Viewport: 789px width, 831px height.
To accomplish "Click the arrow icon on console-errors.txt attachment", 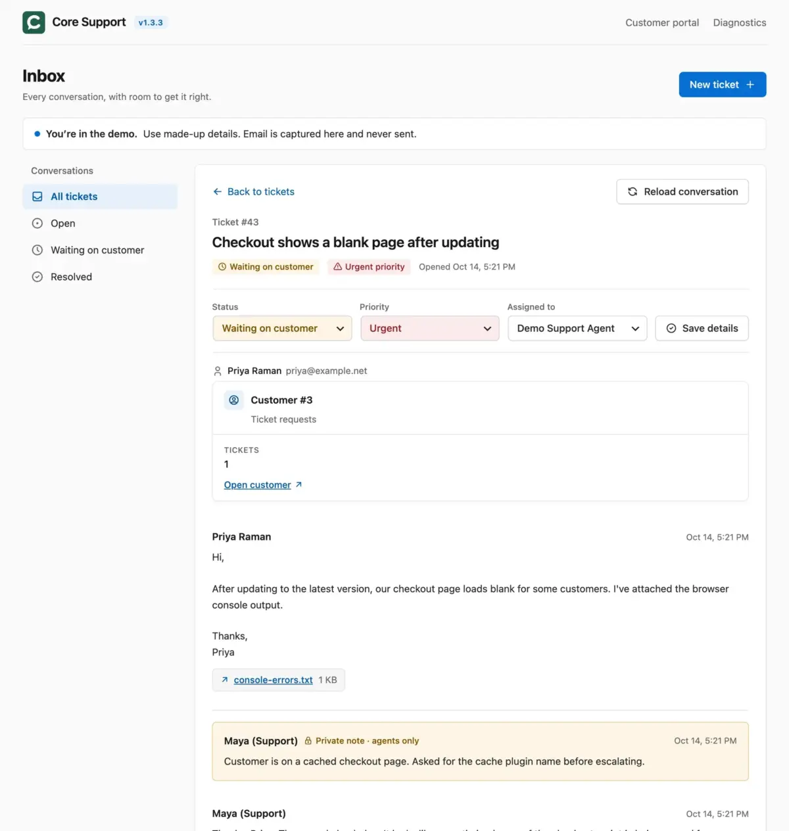I will pos(225,680).
